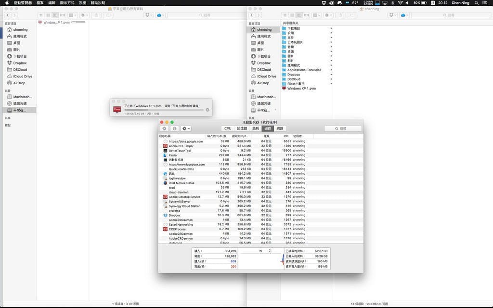The image size is (493, 308).
Task: Open AirDrop in the left Finder sidebar
Action: (x=19, y=83)
